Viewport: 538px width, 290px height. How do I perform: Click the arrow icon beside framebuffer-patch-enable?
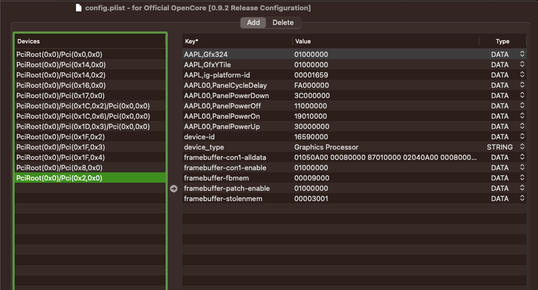[x=174, y=189]
